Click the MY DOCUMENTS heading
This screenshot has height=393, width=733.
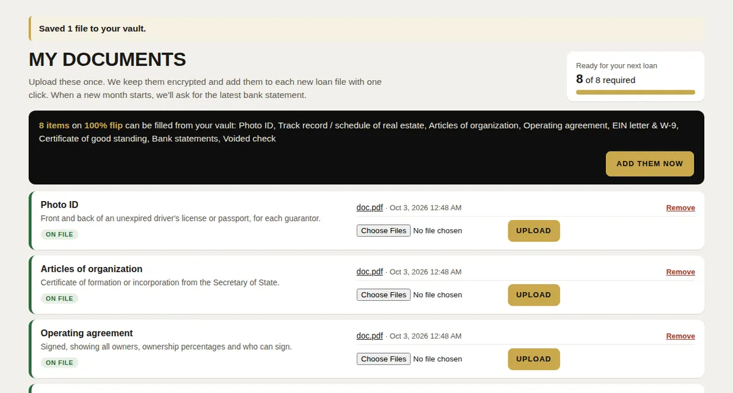tap(108, 59)
